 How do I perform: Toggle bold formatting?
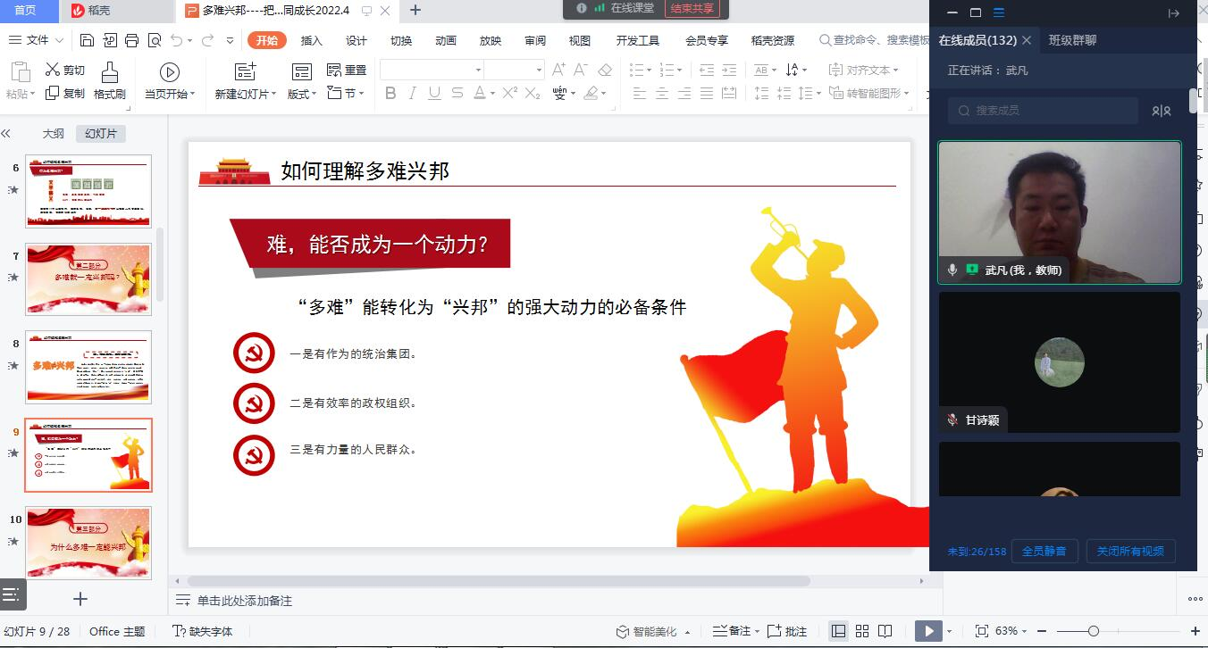[390, 93]
